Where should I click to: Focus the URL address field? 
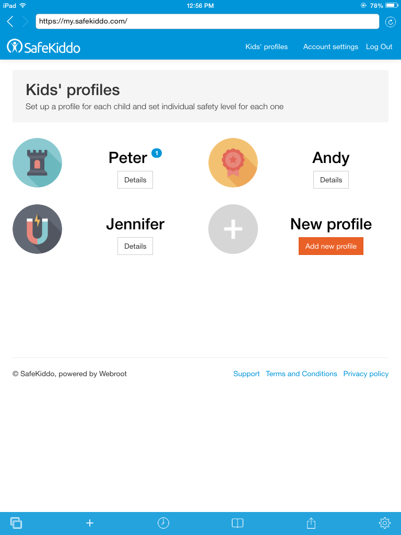tap(207, 21)
